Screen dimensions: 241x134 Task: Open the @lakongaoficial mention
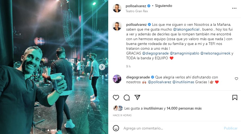(186, 29)
